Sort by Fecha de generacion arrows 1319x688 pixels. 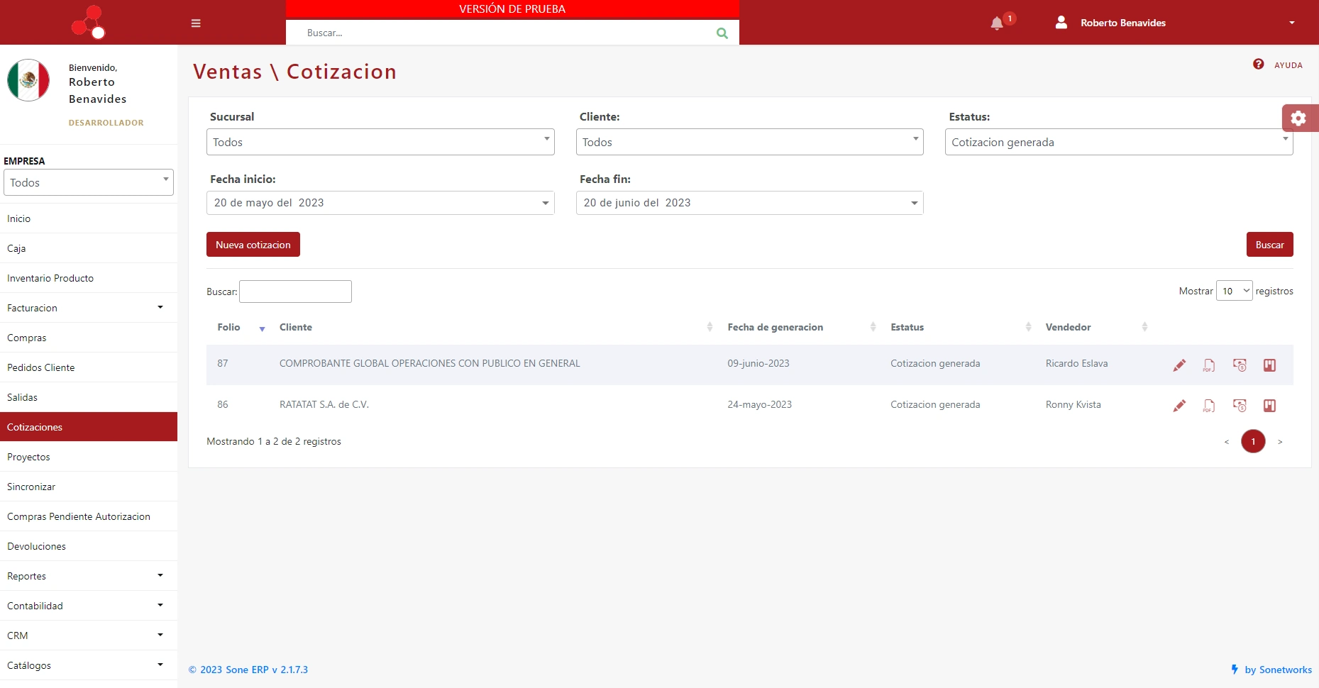(x=873, y=327)
